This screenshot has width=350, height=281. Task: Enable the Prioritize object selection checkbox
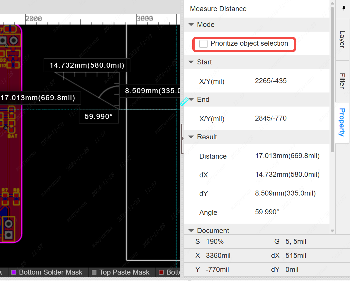click(x=203, y=44)
